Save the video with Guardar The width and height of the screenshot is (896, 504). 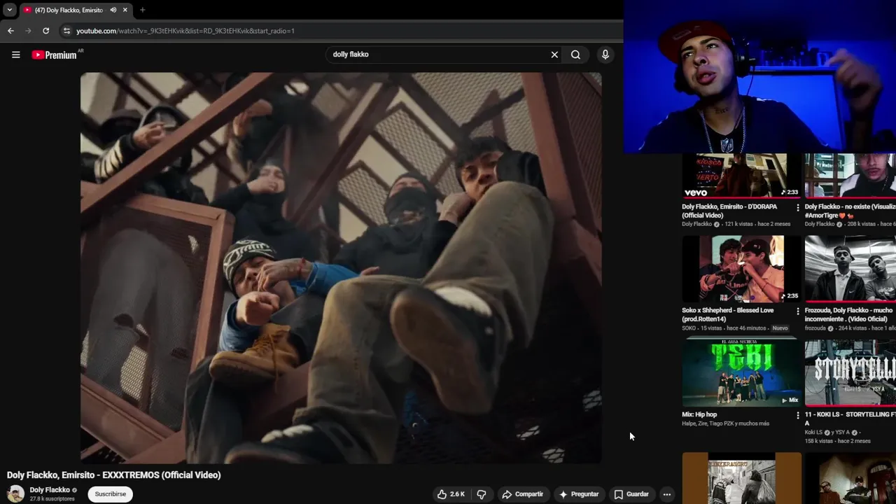(631, 494)
